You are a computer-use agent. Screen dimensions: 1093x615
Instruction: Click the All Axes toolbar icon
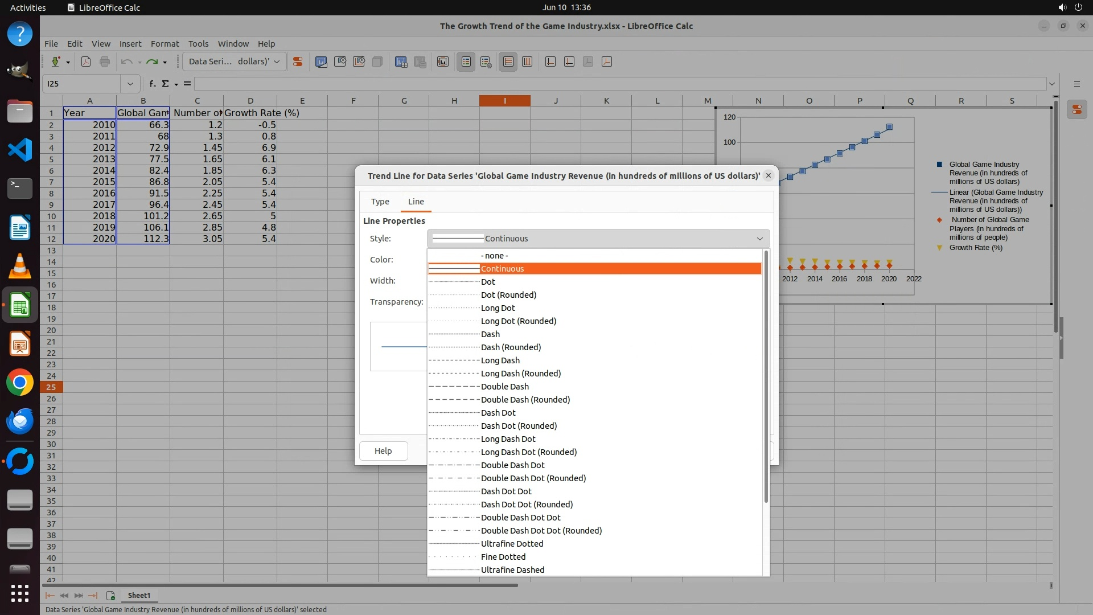pyautogui.click(x=607, y=61)
